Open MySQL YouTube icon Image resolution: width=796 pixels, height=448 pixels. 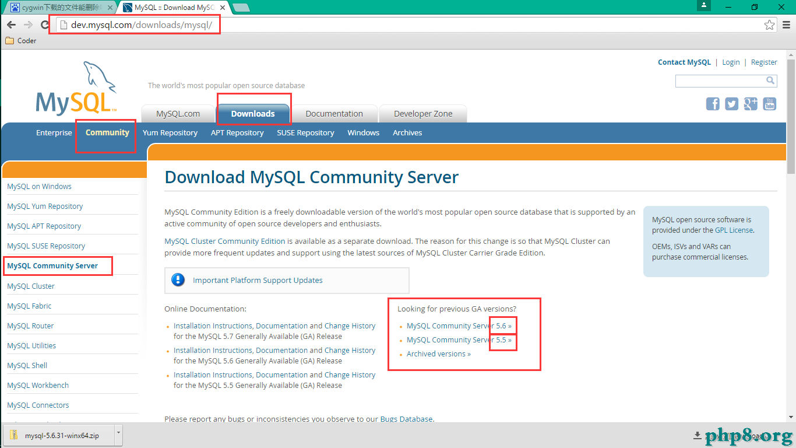pos(770,104)
